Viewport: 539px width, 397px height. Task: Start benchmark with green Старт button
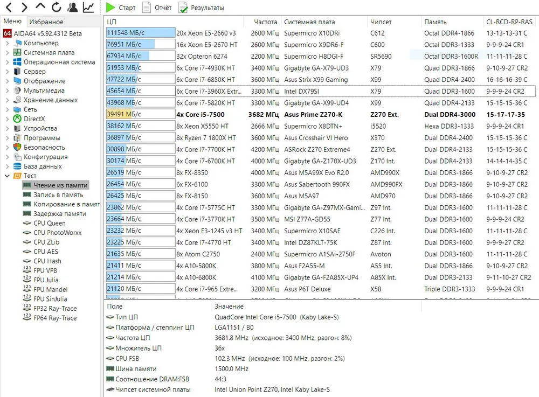(x=121, y=8)
